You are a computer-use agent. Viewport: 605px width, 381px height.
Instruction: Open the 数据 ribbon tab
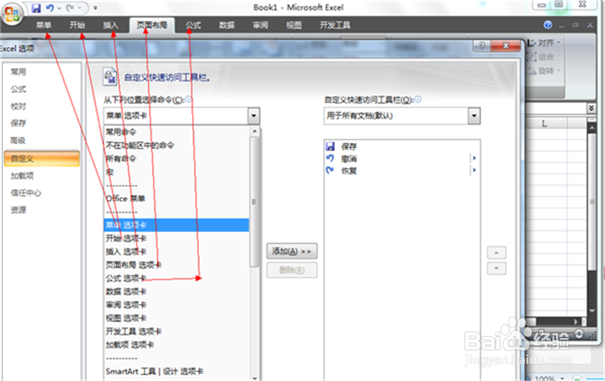coord(226,26)
